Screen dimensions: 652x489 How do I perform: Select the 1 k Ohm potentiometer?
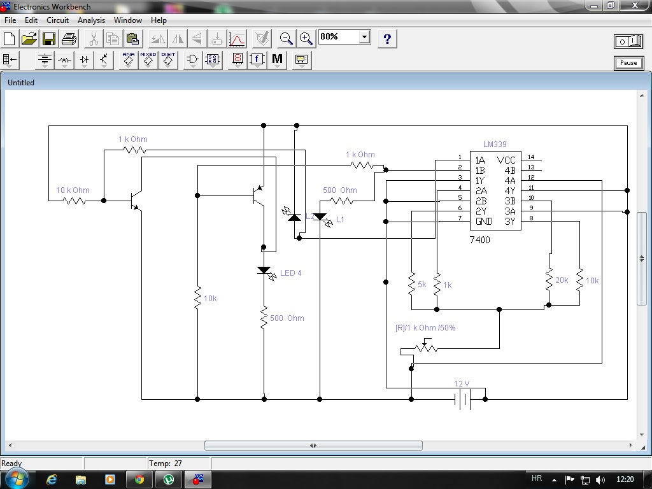(x=425, y=347)
